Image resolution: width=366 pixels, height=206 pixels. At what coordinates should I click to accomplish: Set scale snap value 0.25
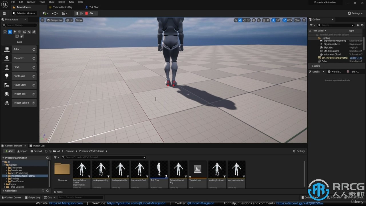(x=290, y=20)
